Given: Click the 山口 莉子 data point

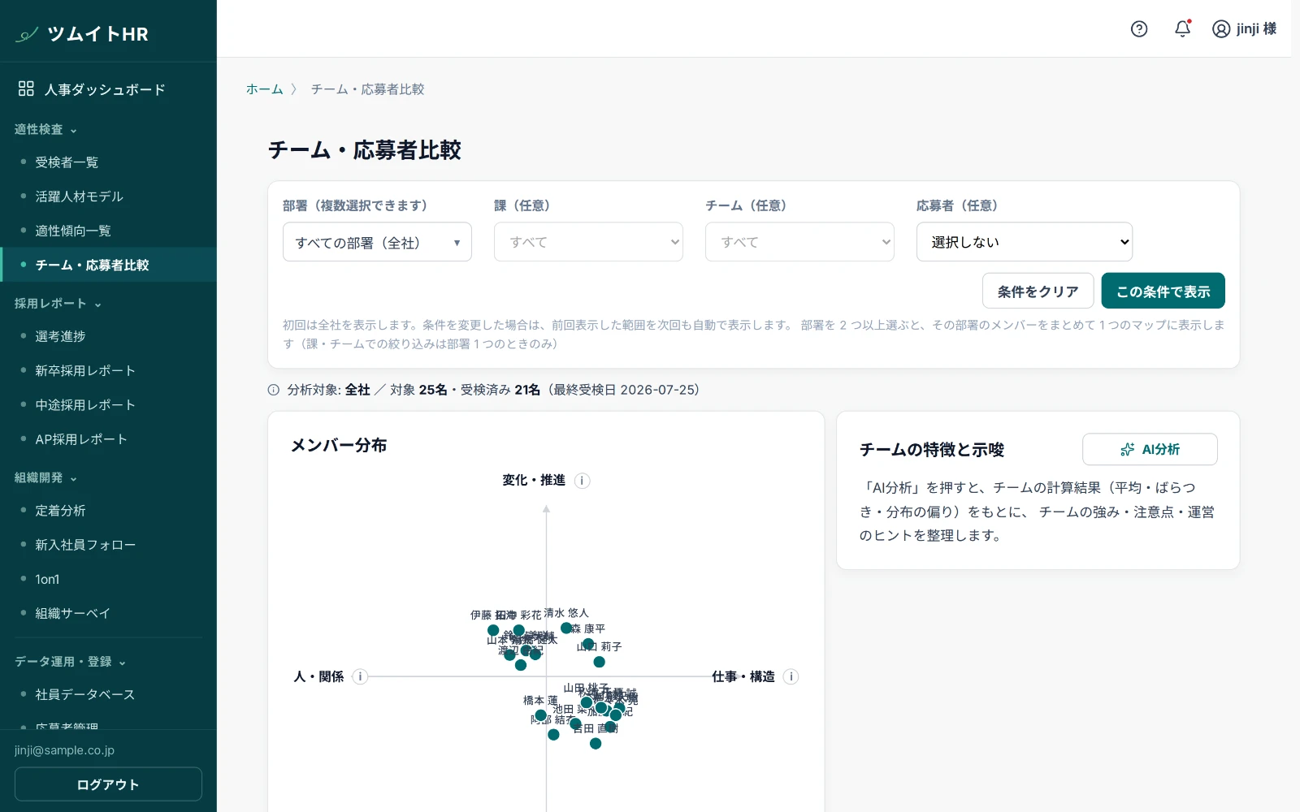Looking at the screenshot, I should [x=599, y=662].
